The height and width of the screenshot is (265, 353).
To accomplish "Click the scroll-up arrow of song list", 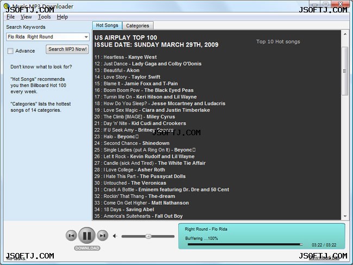I will (345, 34).
